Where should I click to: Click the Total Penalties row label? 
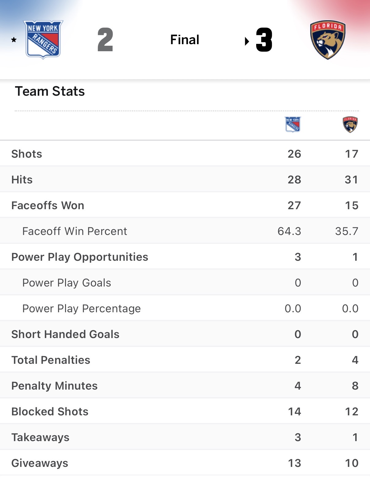coord(51,360)
